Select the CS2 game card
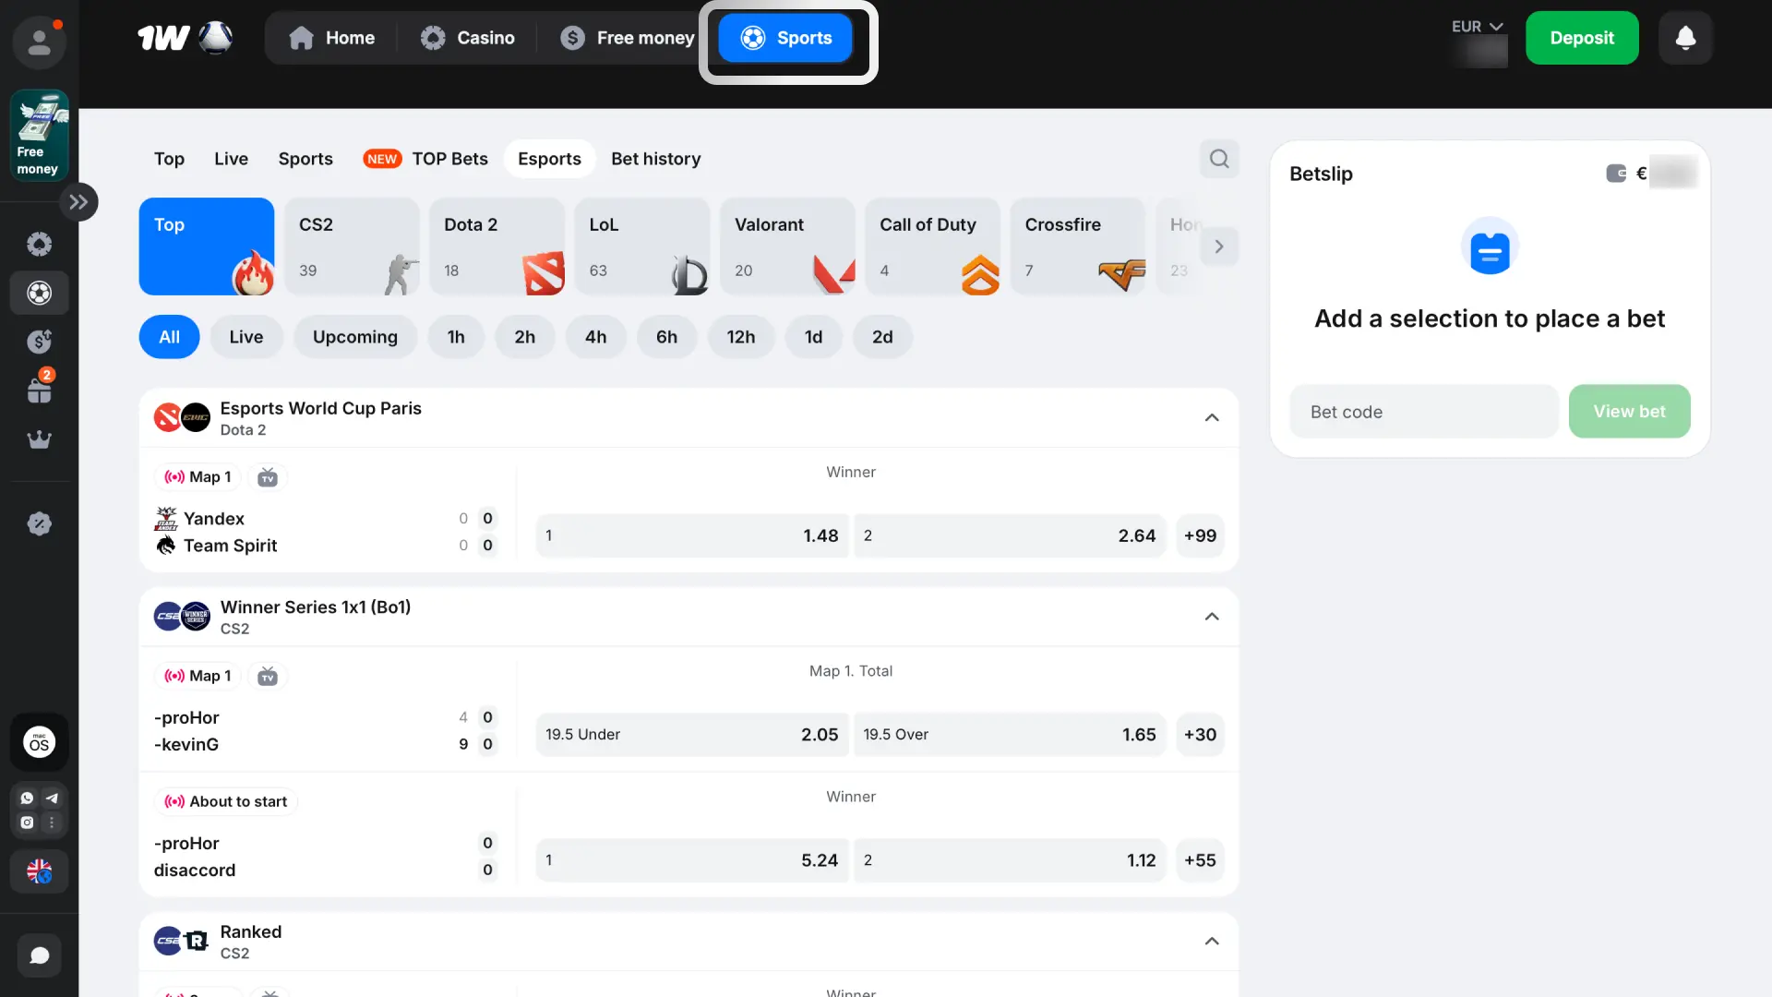Image resolution: width=1772 pixels, height=997 pixels. coord(352,246)
